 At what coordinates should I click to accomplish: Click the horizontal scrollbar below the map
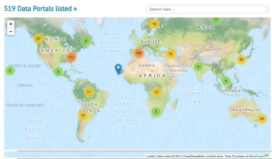144,151
